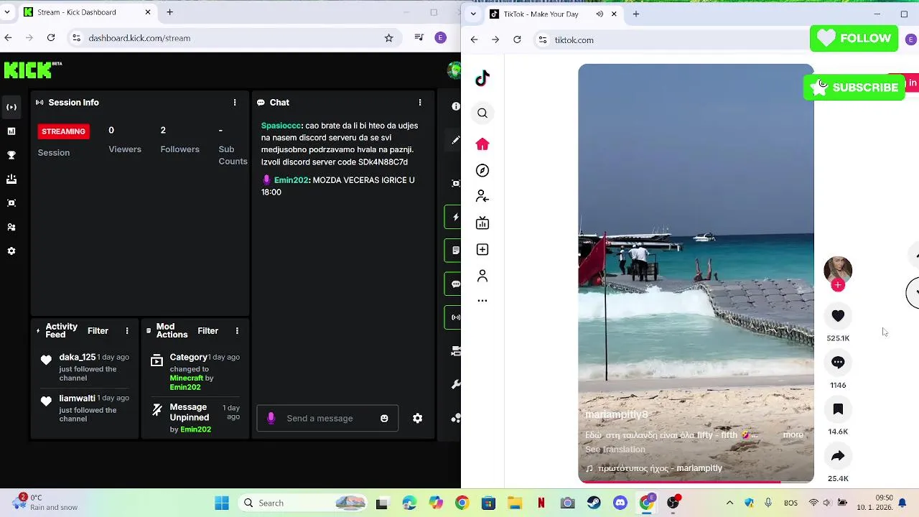Open TikTok Following page
Screen dimensions: 919x517
[482, 196]
